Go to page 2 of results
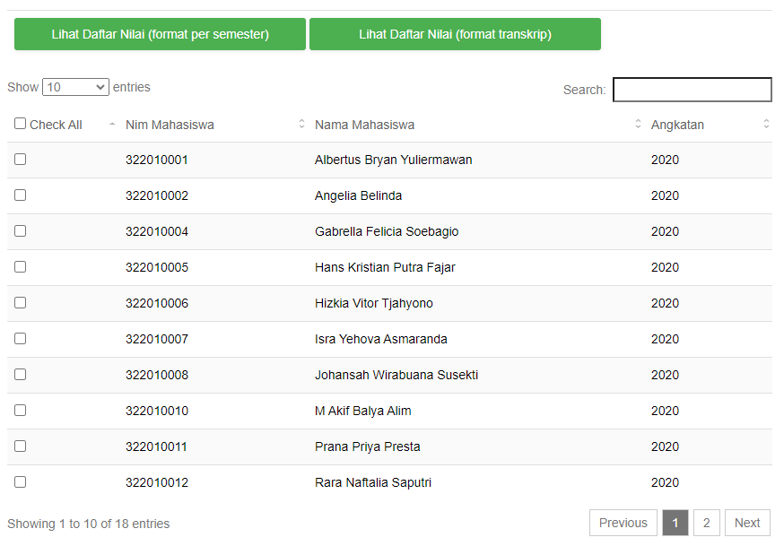784x546 pixels. coord(707,523)
